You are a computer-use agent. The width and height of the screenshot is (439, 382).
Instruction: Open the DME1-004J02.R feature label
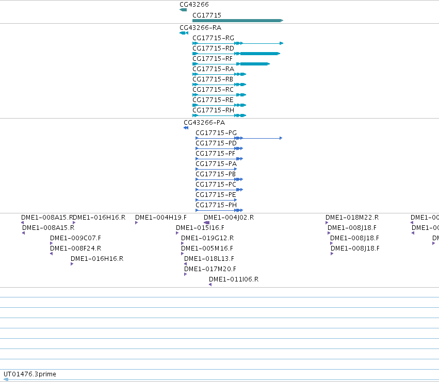tap(229, 218)
